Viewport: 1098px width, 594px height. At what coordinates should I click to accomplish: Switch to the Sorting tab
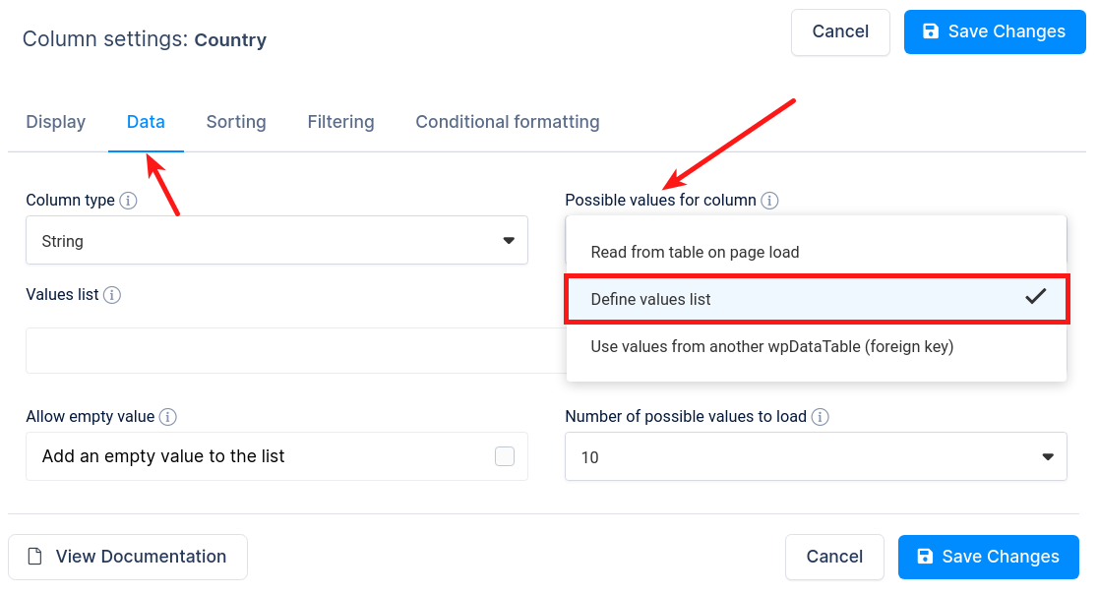coord(236,121)
